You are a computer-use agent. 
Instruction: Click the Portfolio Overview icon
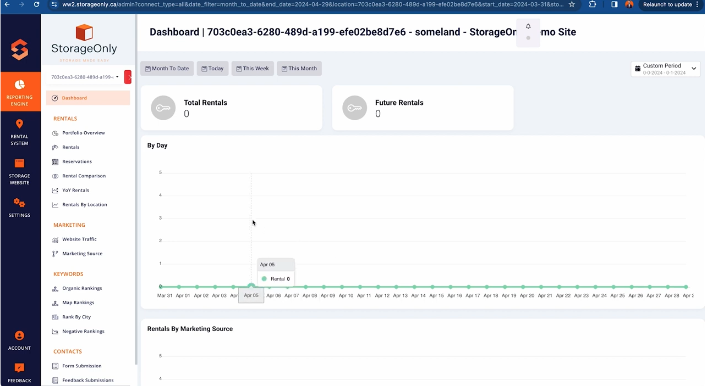point(55,133)
